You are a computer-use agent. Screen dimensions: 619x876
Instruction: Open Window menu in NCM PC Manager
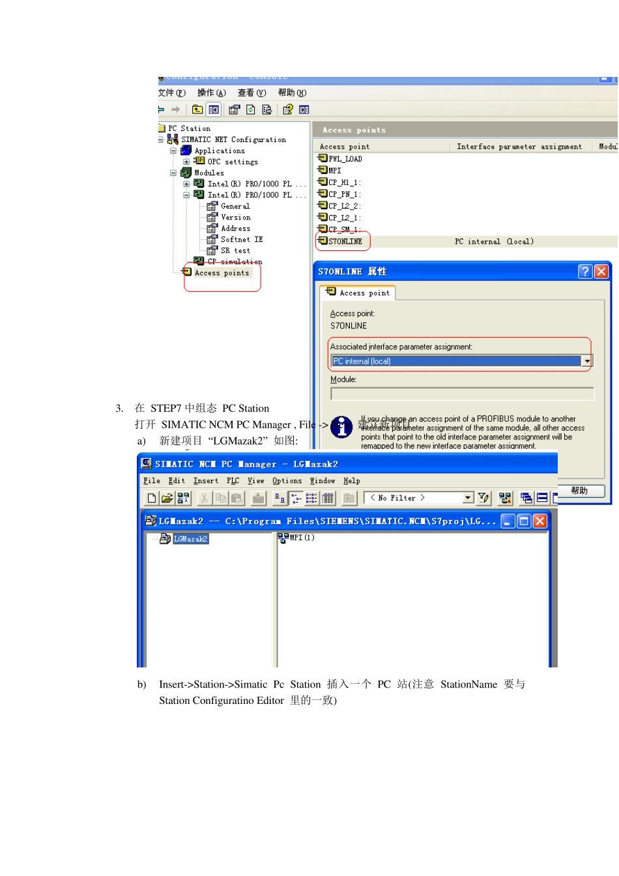323,481
